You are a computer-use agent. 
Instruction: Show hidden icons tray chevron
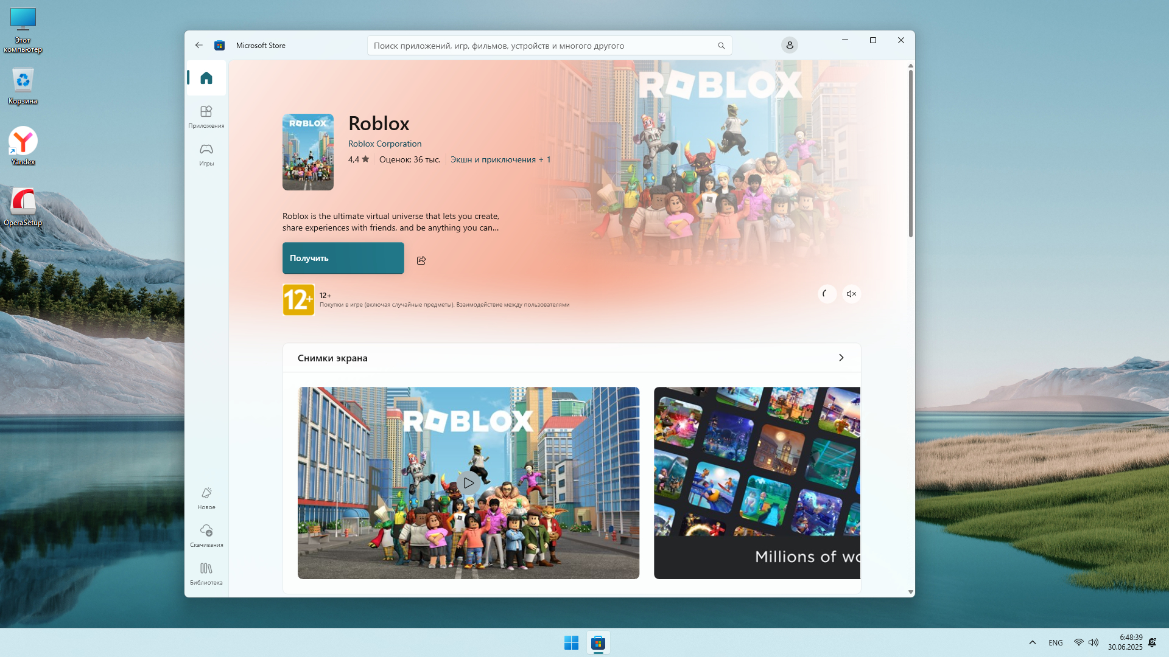[x=1032, y=642]
